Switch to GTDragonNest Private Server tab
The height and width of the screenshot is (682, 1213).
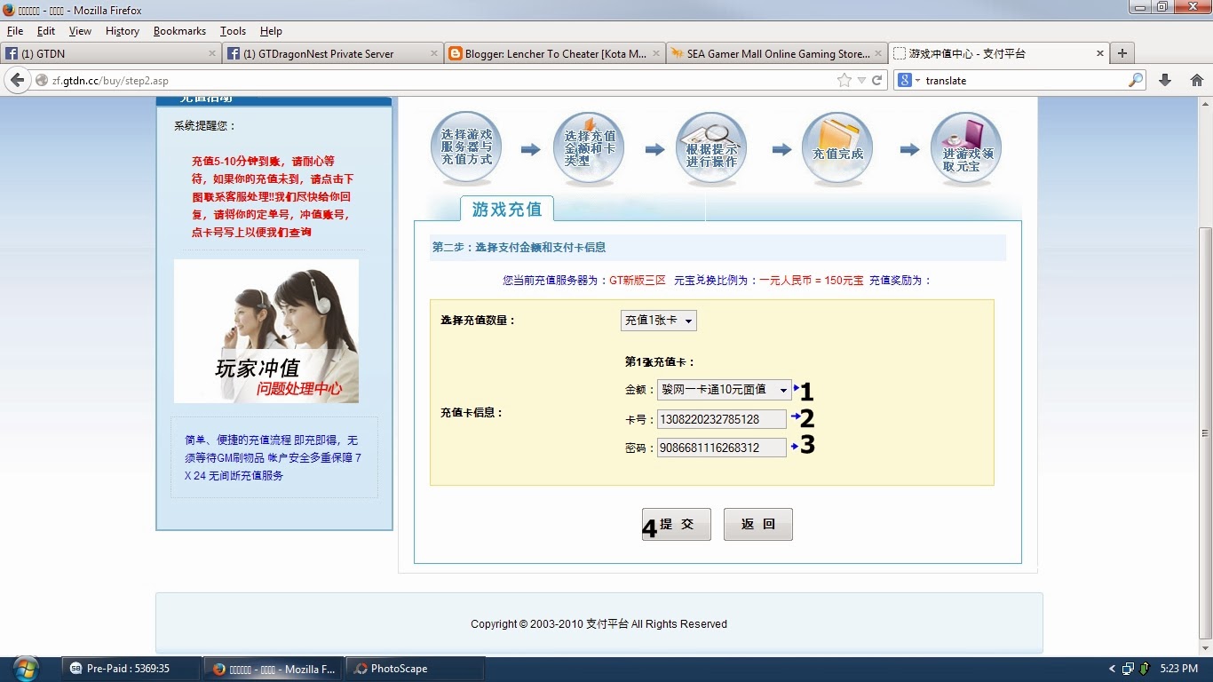333,53
